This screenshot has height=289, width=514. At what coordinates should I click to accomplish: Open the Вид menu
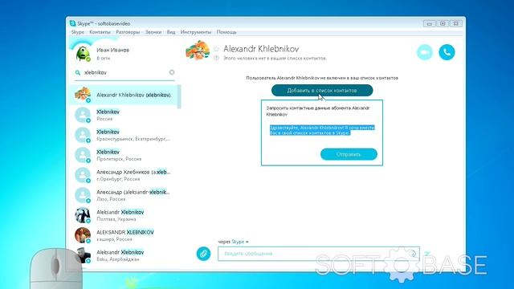(171, 32)
